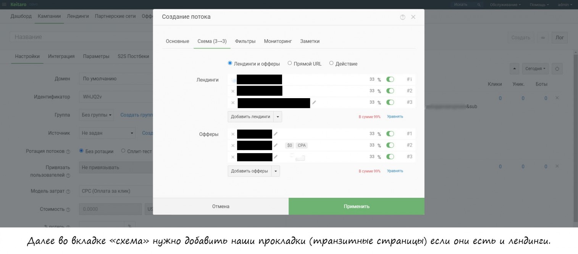Switch to the Основные tab
This screenshot has height=254, width=578.
(x=178, y=41)
